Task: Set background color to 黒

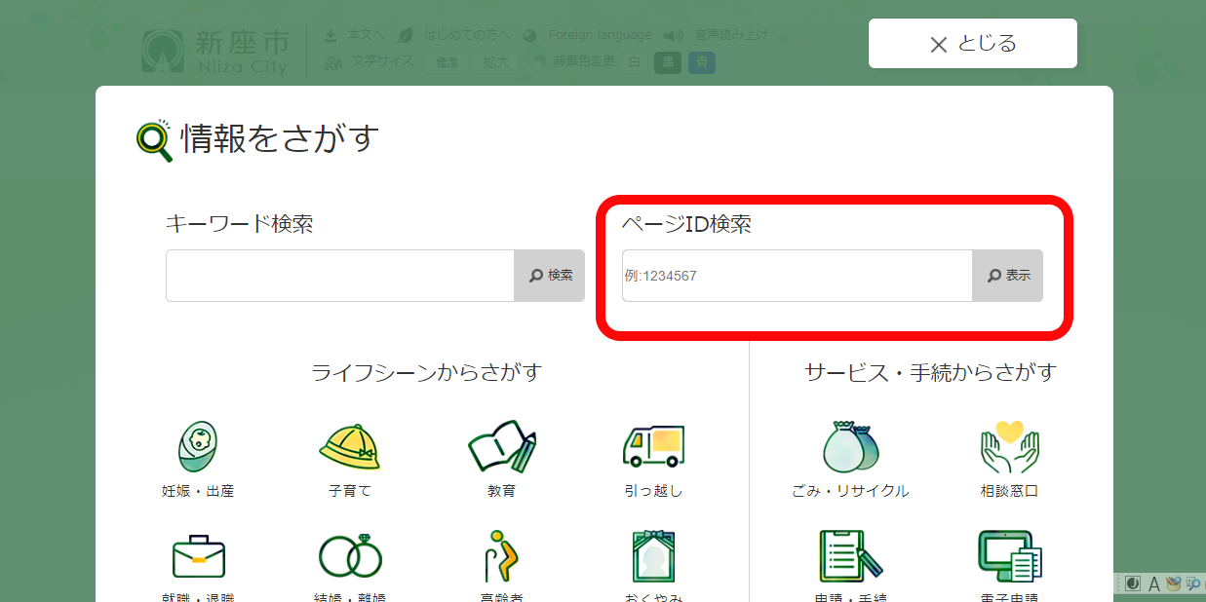Action: [667, 61]
